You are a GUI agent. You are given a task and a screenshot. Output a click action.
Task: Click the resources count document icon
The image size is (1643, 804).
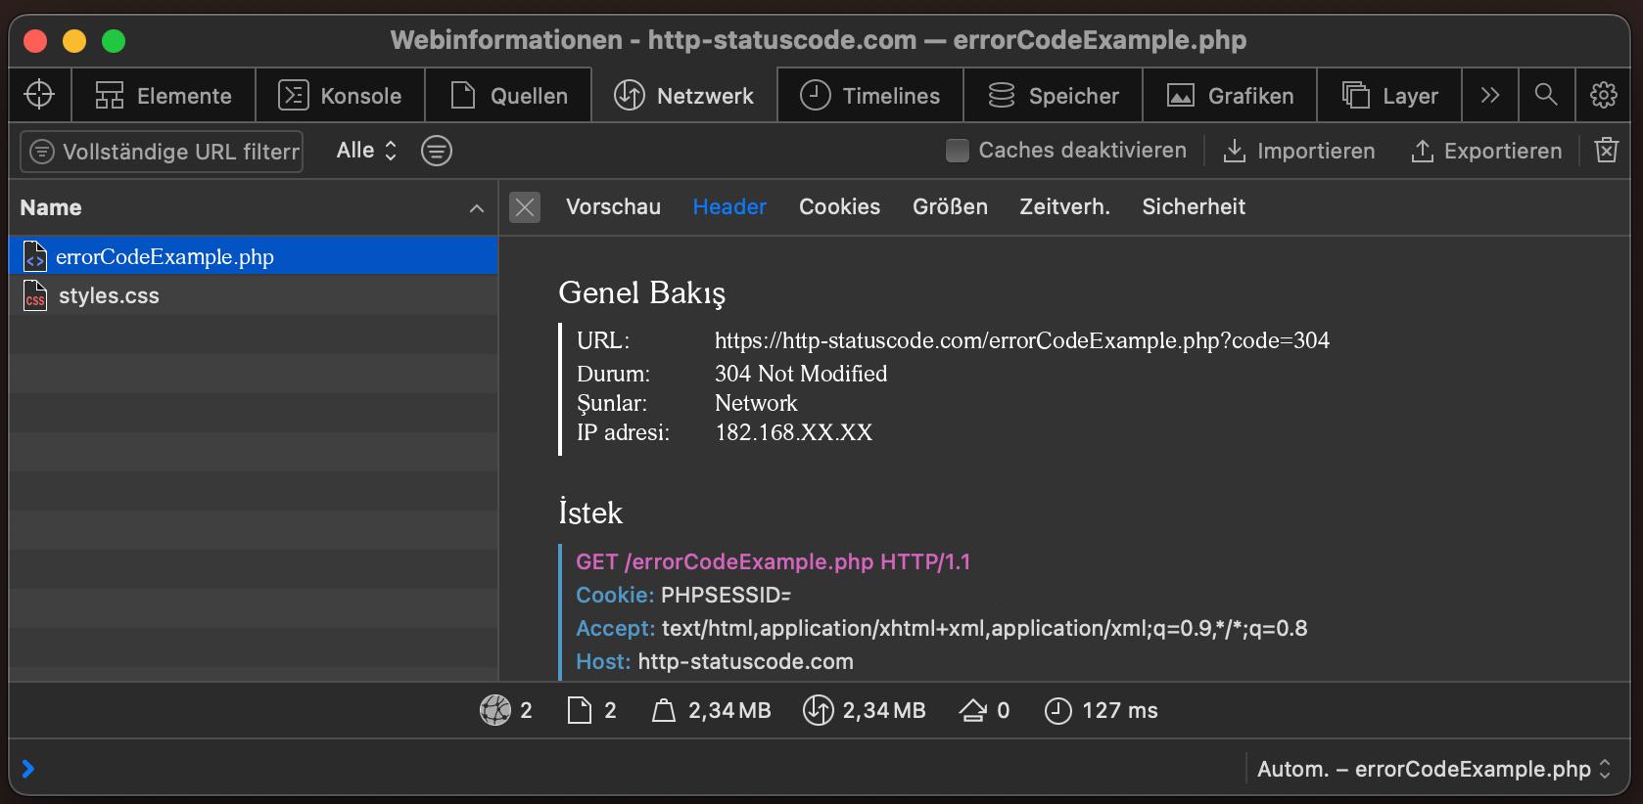tap(580, 710)
